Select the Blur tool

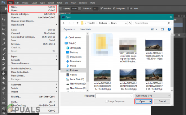point(4,78)
